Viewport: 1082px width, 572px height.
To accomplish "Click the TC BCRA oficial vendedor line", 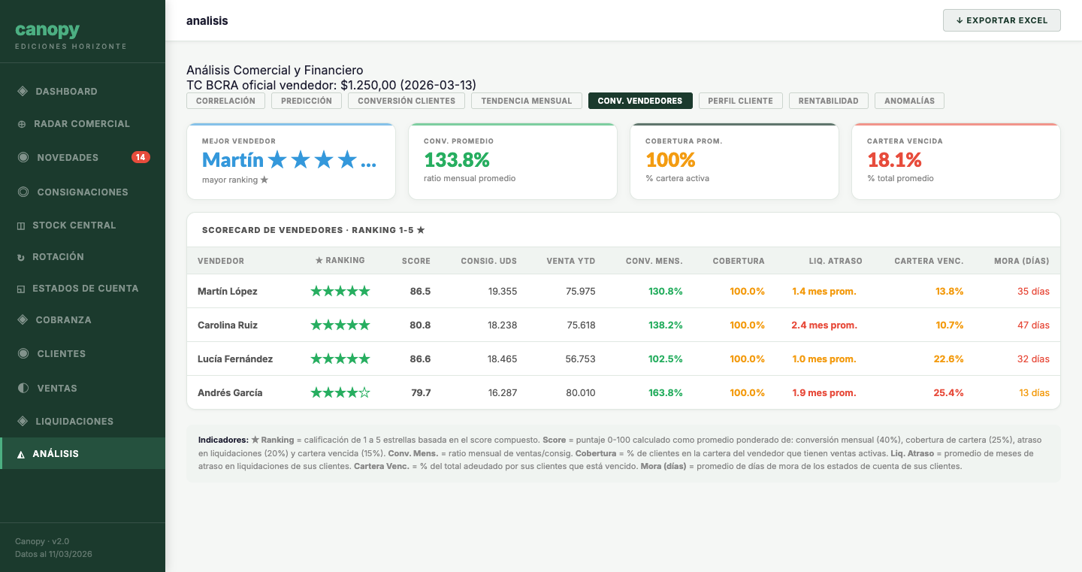I will (x=331, y=85).
